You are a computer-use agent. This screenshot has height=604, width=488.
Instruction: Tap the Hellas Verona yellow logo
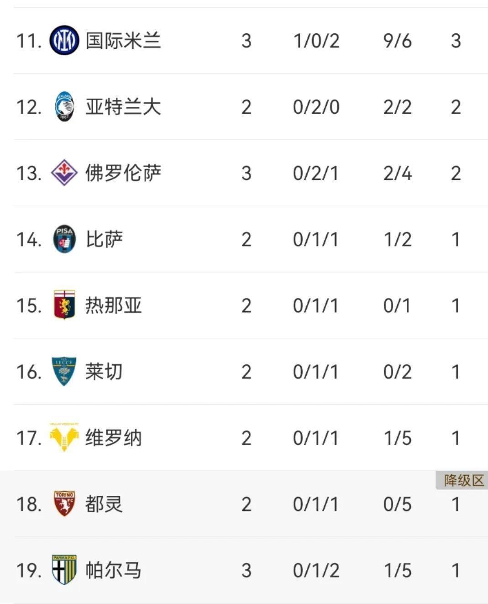[64, 437]
